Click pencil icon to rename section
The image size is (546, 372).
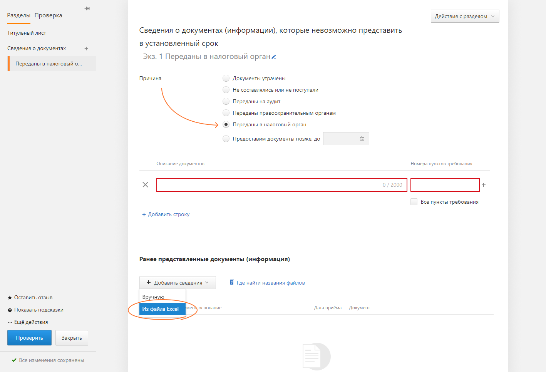tap(274, 57)
